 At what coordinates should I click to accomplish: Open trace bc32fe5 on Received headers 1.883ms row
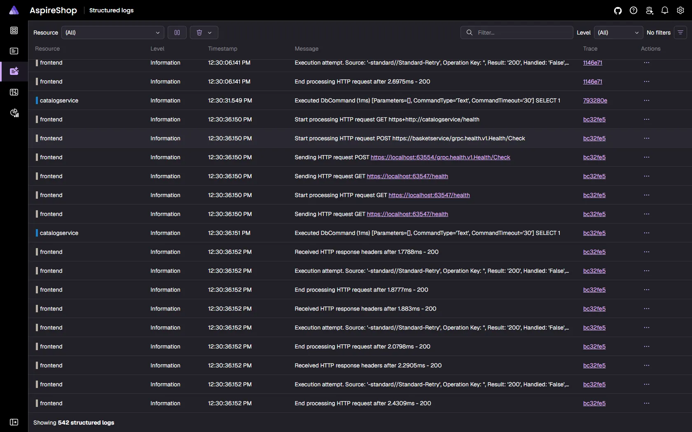coord(594,309)
